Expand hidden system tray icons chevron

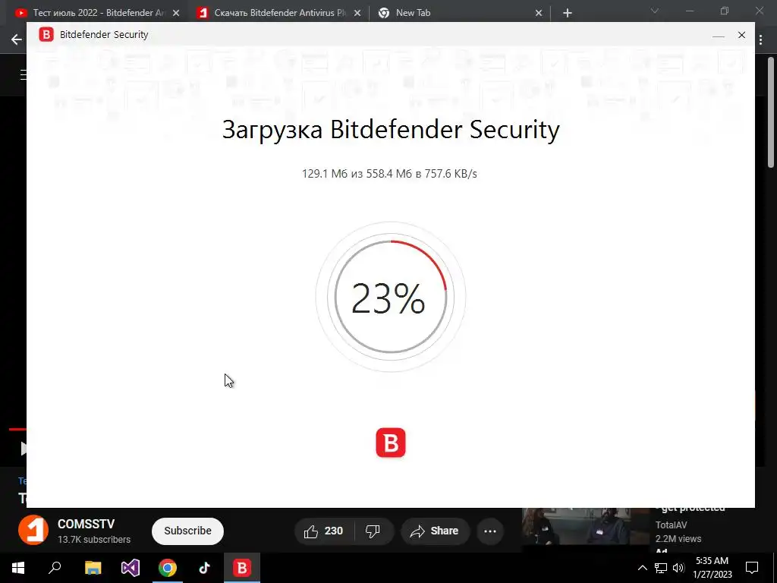point(642,568)
